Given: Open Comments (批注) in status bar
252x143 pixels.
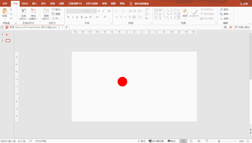Looking at the screenshot, I should (172, 141).
